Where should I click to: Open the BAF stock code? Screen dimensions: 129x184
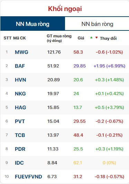[20, 66]
